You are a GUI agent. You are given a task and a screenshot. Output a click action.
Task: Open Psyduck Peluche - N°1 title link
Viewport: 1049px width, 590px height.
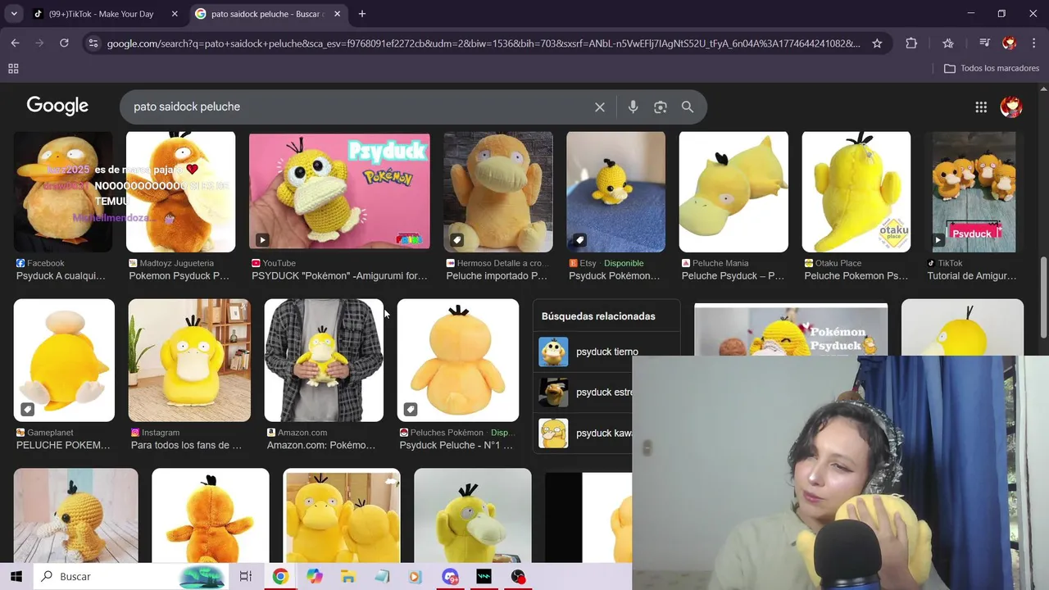456,445
